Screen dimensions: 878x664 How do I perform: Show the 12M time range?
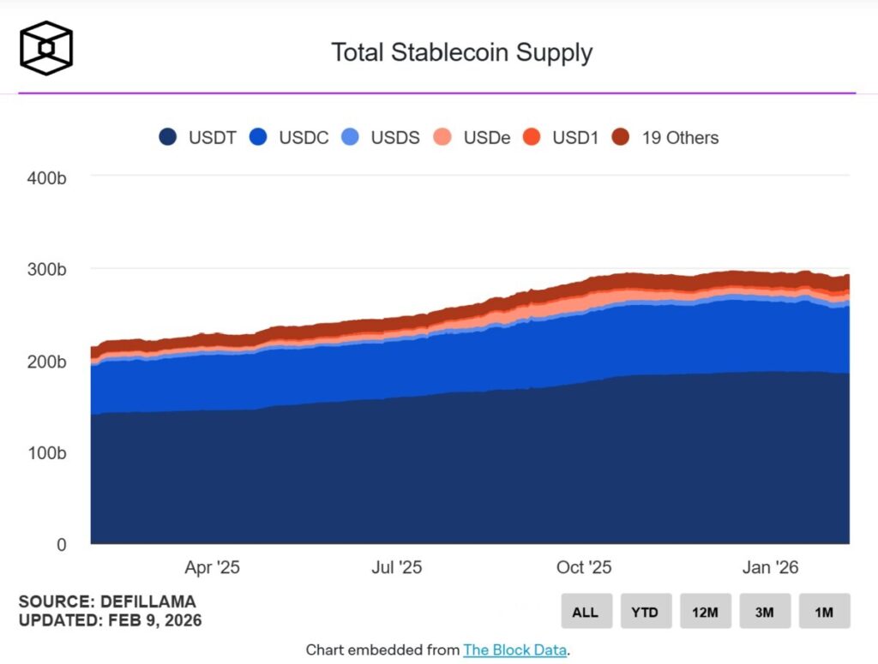[x=705, y=612]
